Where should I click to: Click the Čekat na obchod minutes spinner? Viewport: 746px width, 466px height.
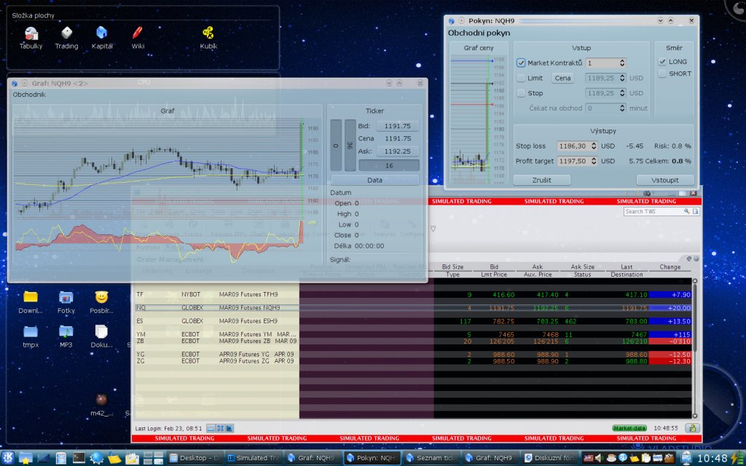click(x=622, y=108)
